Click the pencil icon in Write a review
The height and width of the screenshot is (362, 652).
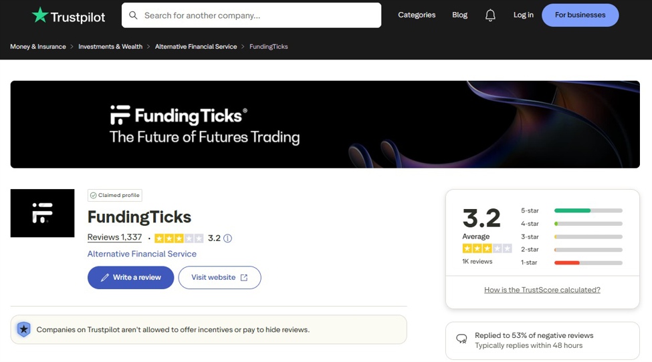[x=104, y=278]
